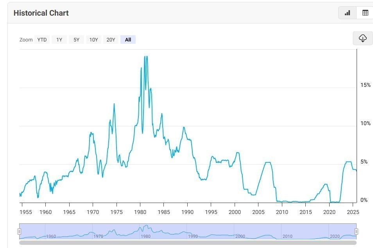
Task: Click the 2020 label in the range navigator
Action: point(335,236)
